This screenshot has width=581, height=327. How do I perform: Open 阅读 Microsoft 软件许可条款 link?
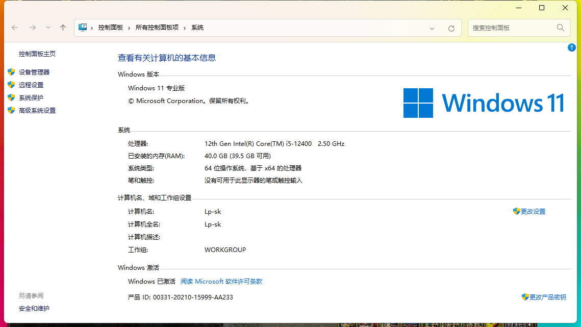pos(221,282)
